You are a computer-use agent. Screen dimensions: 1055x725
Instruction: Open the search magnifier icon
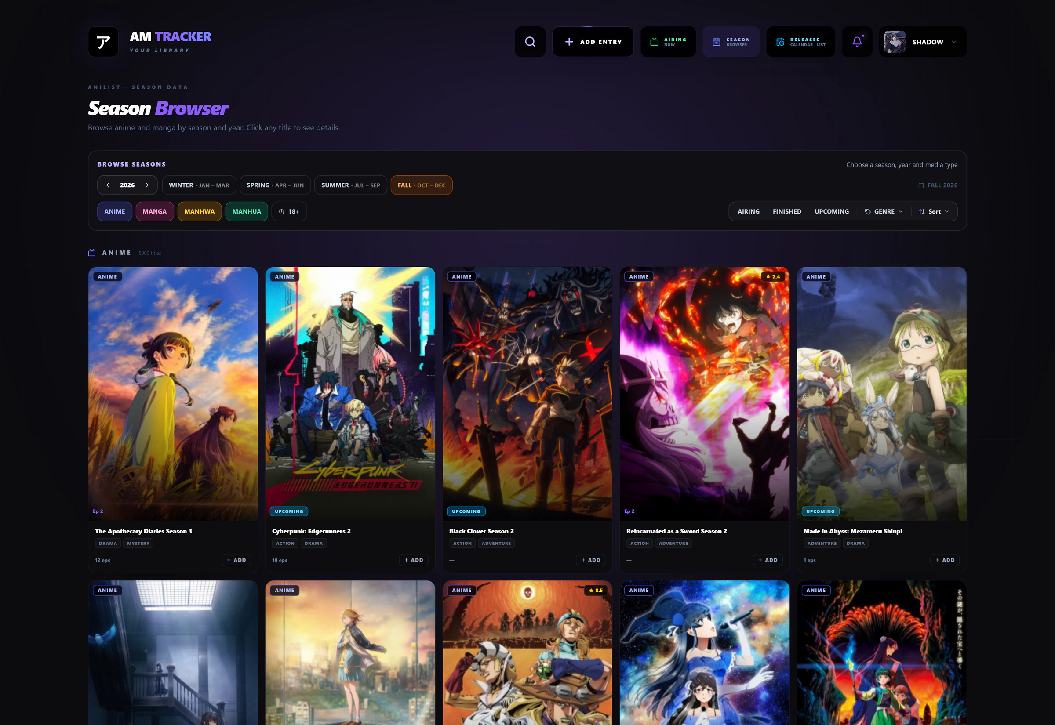[530, 42]
